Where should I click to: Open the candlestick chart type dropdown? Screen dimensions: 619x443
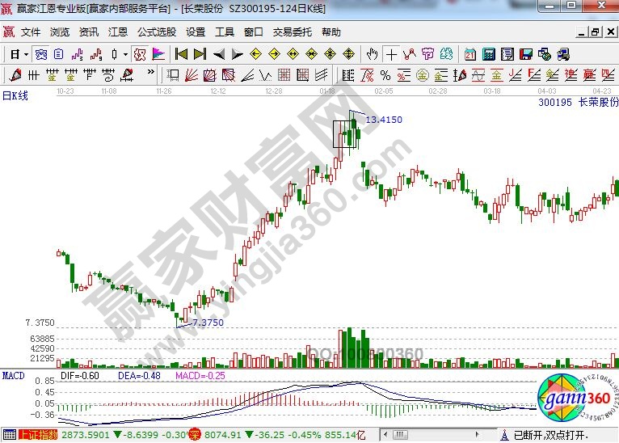(119, 54)
